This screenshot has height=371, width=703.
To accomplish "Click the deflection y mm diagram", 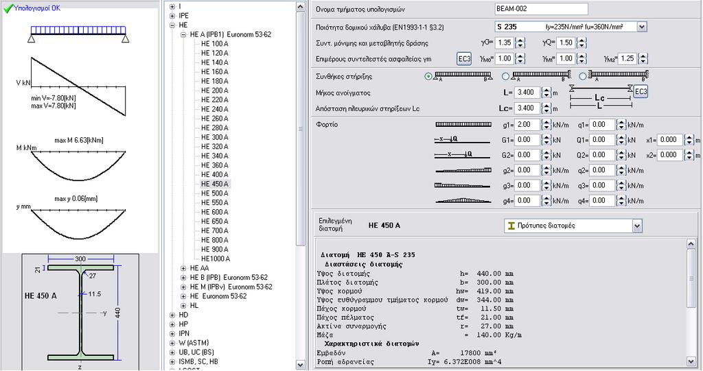I will point(78,224).
